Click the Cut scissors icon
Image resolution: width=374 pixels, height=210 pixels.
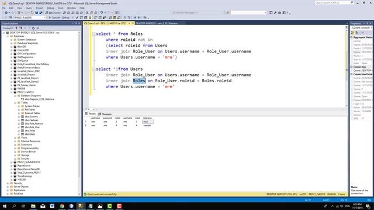point(87,13)
